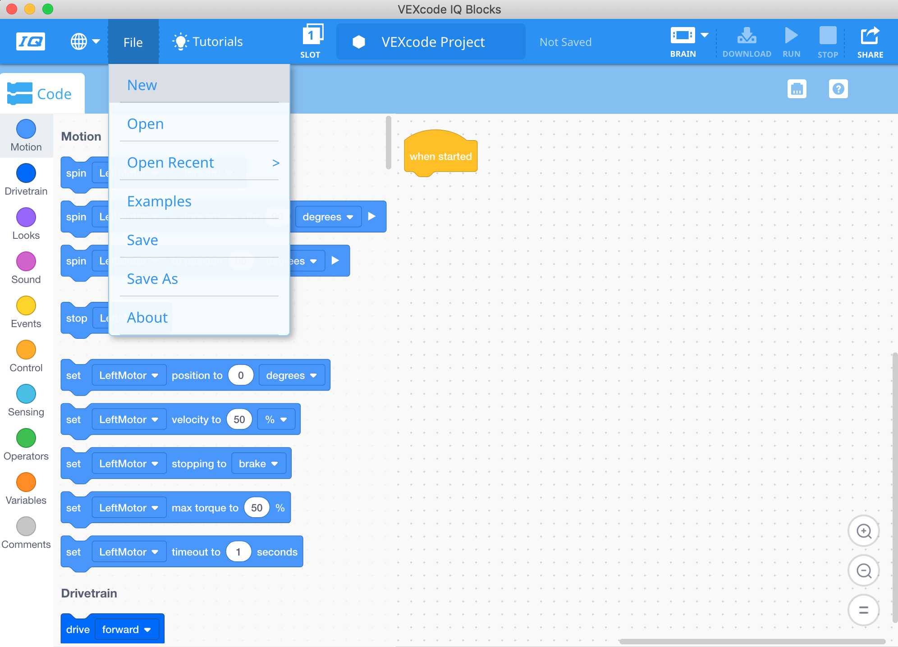Screen dimensions: 898x647
Task: Click the workspace horizontal scrollbar
Action: [752, 642]
